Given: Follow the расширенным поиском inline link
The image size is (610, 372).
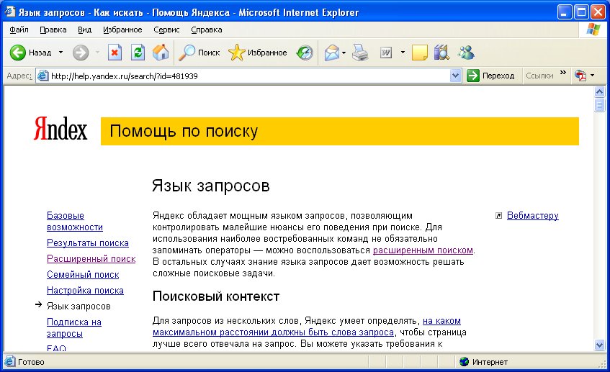Looking at the screenshot, I should [423, 250].
